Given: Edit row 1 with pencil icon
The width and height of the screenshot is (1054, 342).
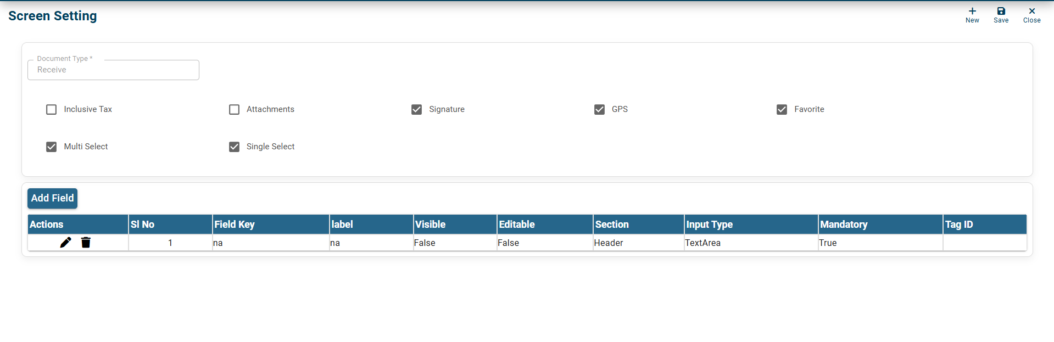Looking at the screenshot, I should point(65,243).
